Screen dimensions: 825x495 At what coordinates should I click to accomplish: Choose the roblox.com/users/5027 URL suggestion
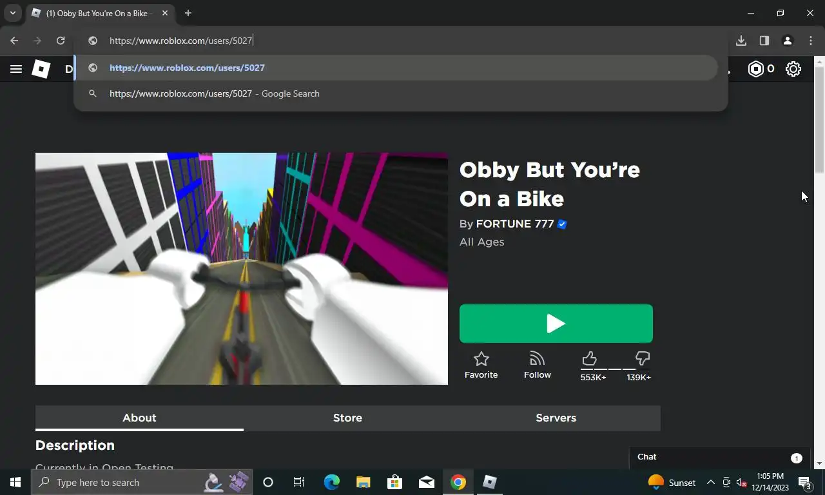click(396, 68)
